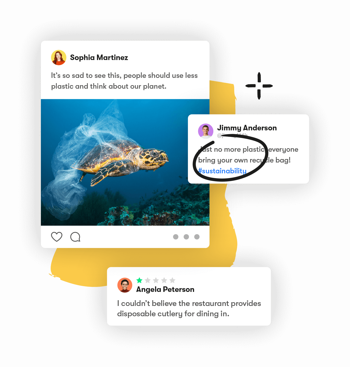Image resolution: width=350 pixels, height=367 pixels.
Task: Open Sophia Martinez name link
Action: coord(99,58)
